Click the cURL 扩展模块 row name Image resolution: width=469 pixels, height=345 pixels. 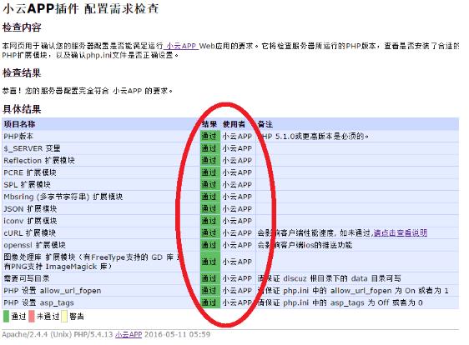(x=29, y=232)
